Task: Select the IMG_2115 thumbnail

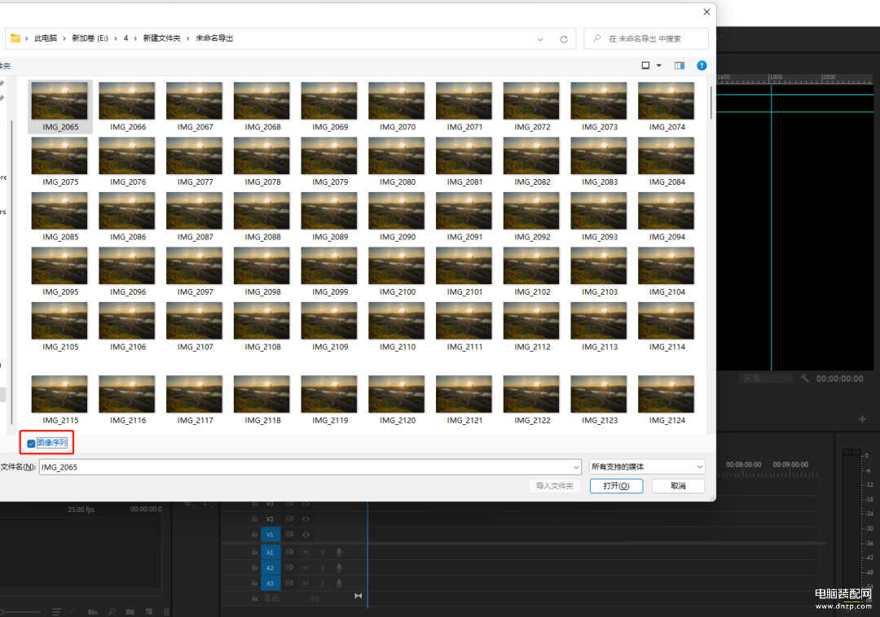Action: [x=59, y=393]
